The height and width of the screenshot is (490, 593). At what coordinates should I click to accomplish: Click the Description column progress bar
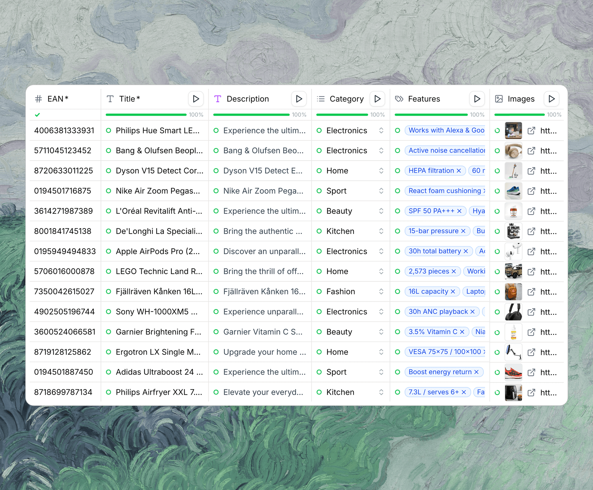(x=251, y=115)
